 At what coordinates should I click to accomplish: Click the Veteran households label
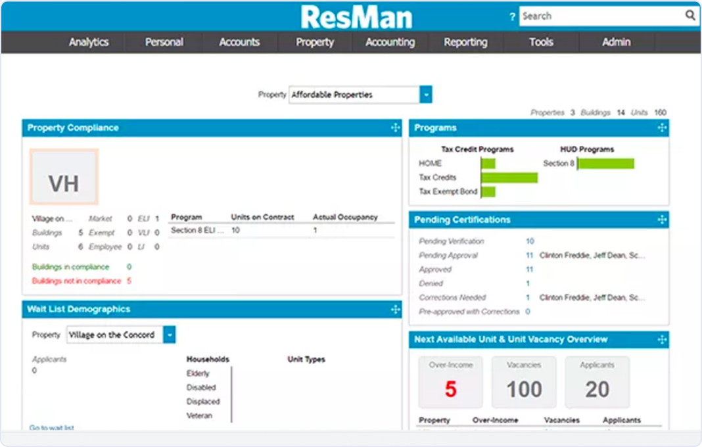coord(199,415)
